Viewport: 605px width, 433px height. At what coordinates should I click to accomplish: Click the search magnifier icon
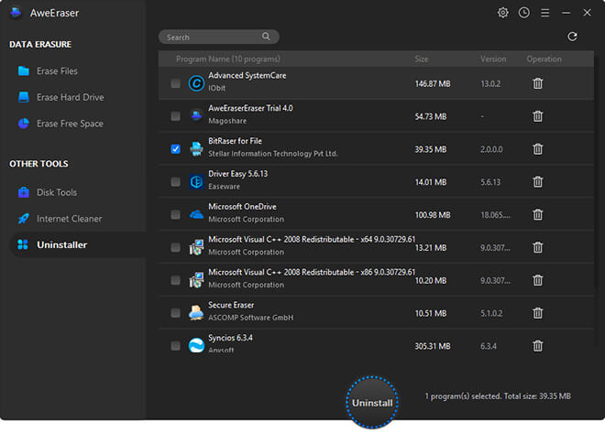[x=266, y=37]
